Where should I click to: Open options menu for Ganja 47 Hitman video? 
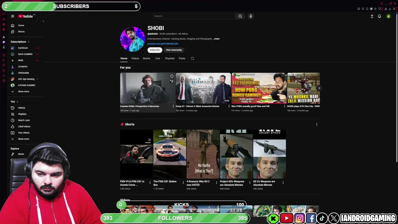(x=229, y=106)
